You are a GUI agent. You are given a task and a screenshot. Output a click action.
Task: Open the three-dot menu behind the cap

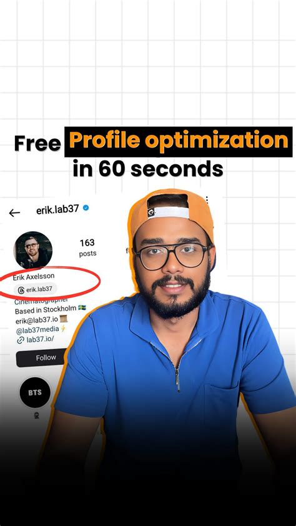coord(207,200)
